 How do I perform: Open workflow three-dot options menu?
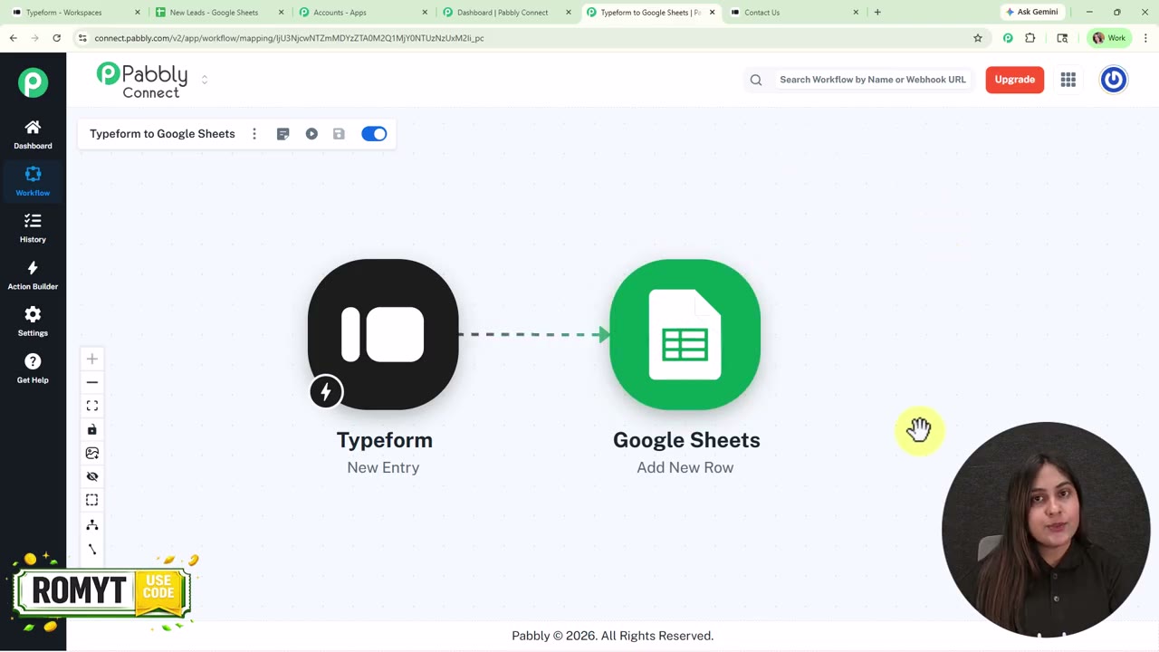pyautogui.click(x=254, y=134)
